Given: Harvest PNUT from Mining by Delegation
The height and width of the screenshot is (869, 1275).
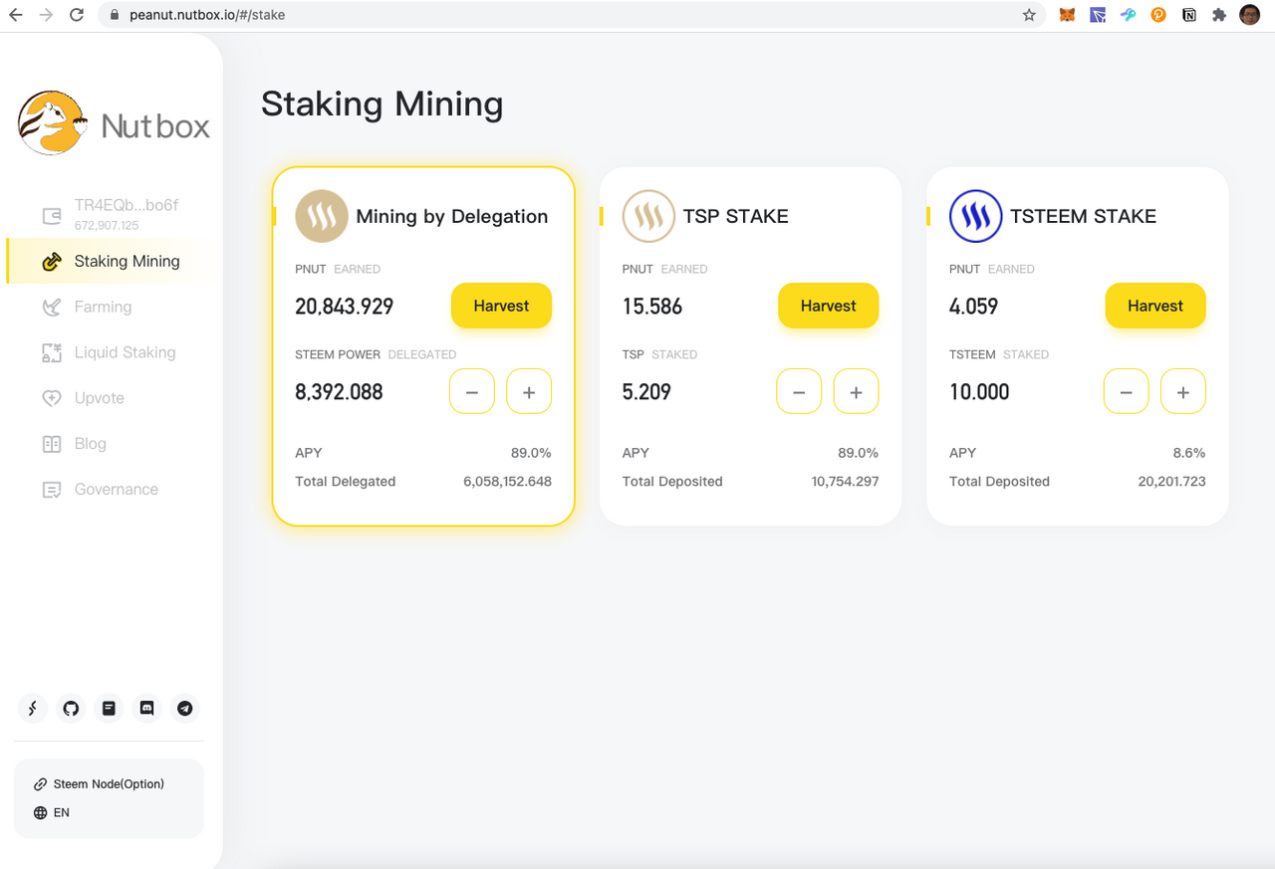Looking at the screenshot, I should [501, 306].
